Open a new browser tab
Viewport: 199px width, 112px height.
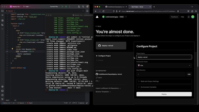coord(154,7)
